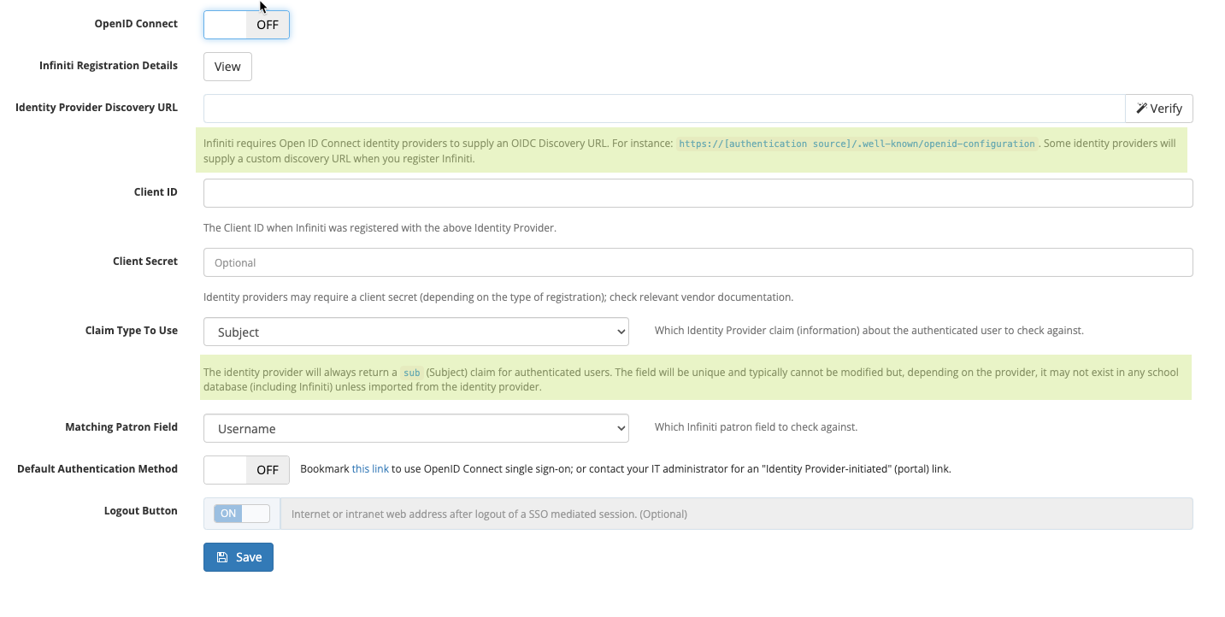Viewport: 1225px width, 617px height.
Task: Click the logout web address field
Action: point(737,514)
